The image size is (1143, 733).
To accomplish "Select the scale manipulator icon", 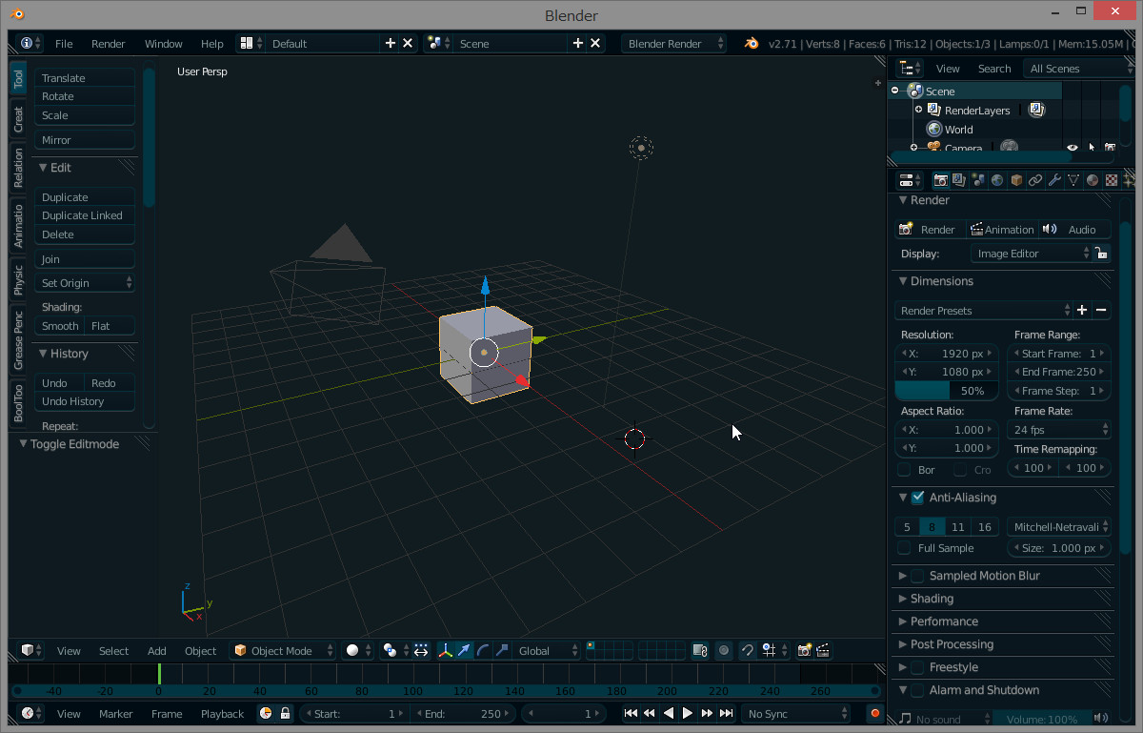I will point(502,650).
